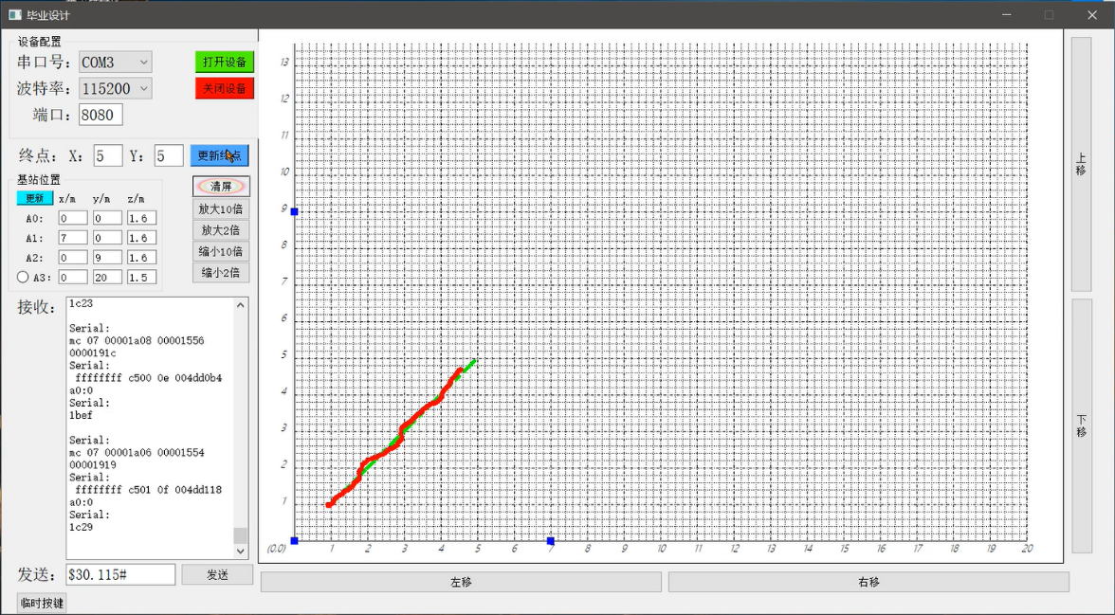Click the blue anchor marker at y=9

(x=294, y=211)
